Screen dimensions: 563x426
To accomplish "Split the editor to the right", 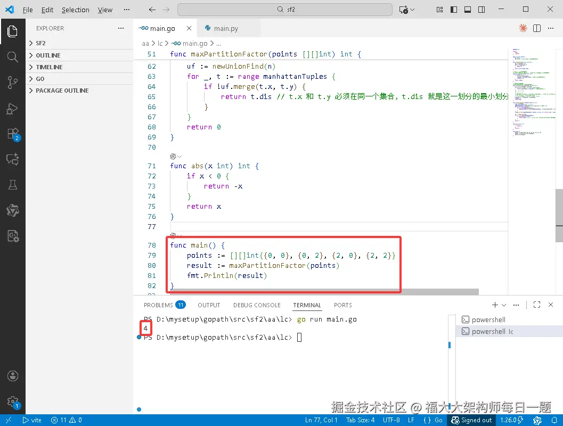I will [x=537, y=28].
